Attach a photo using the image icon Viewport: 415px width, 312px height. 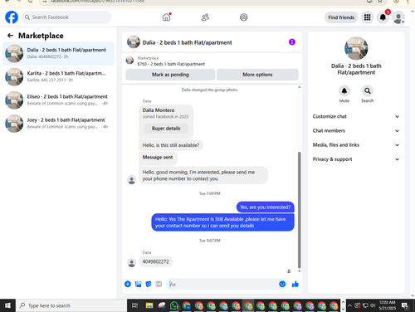138,284
